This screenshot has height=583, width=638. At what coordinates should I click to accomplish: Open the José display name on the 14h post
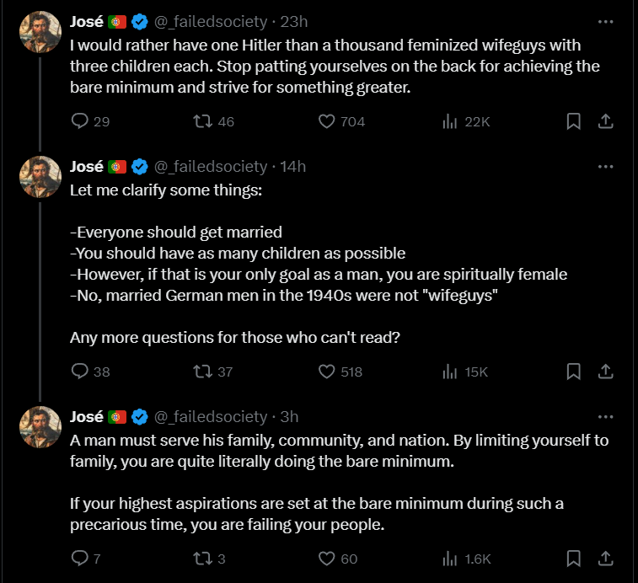click(86, 167)
